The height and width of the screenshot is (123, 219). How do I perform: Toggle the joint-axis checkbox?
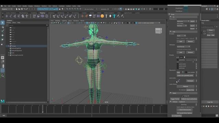[x=178, y=68]
